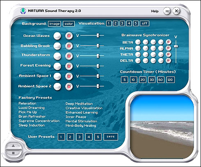
Task: Set the countdown timer to 30 minutes
Action: pyautogui.click(x=152, y=80)
